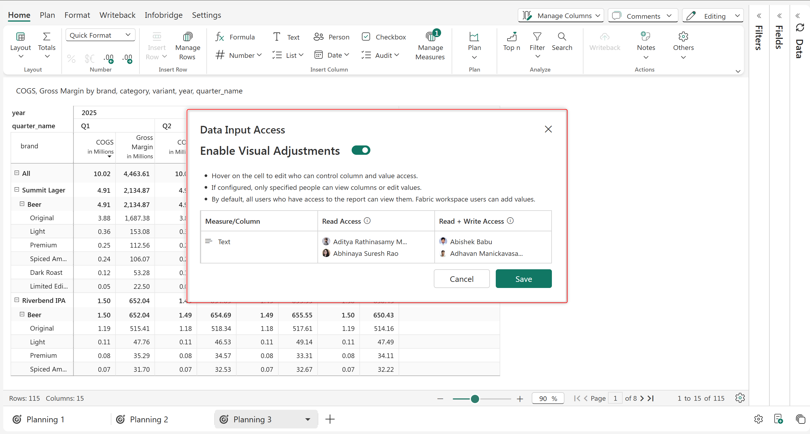The height and width of the screenshot is (434, 810).
Task: Click the zoom slider handle
Action: tap(475, 399)
